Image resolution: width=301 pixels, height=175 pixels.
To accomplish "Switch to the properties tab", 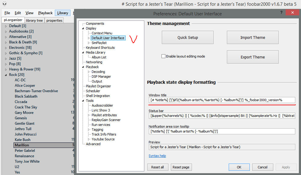I will click(54, 20).
